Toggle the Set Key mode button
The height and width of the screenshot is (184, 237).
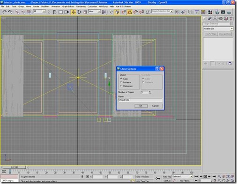[x=167, y=181]
